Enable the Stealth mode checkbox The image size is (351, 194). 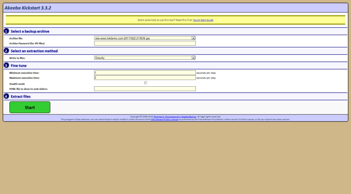(145, 83)
